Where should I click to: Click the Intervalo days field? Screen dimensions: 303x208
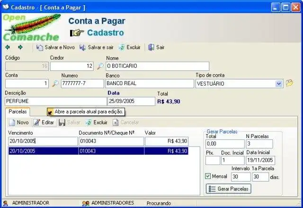(x=241, y=177)
